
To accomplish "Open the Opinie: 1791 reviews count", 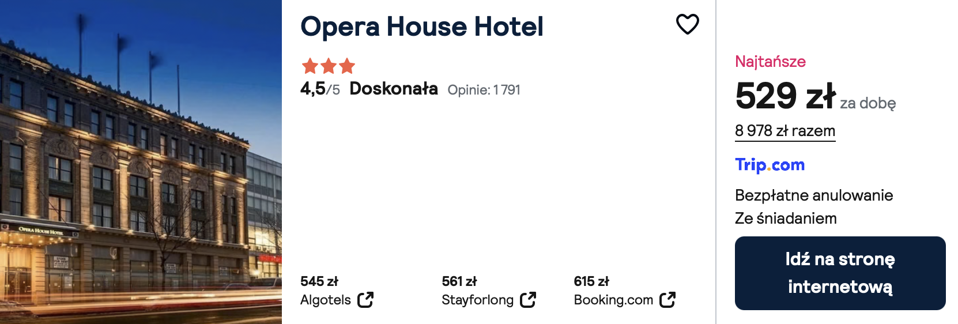I will [x=484, y=90].
